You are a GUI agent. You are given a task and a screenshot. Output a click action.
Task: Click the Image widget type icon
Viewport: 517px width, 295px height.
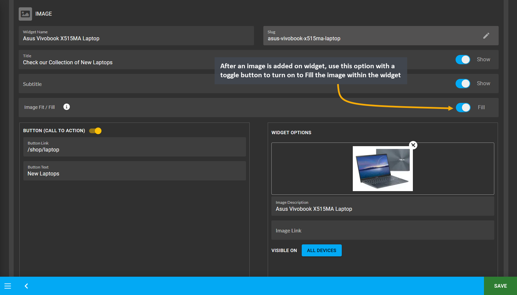25,14
